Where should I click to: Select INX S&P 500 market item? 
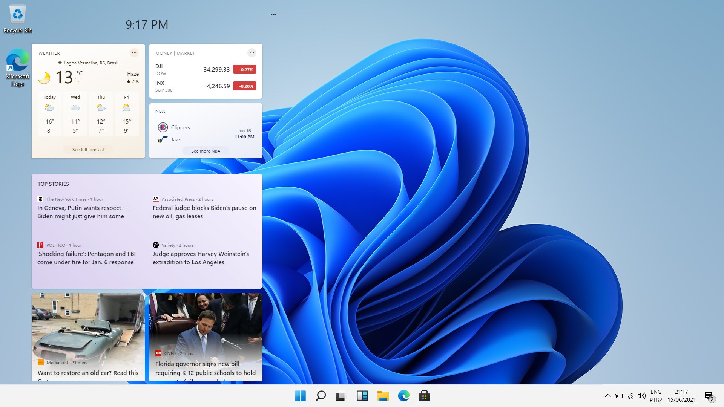pyautogui.click(x=206, y=86)
